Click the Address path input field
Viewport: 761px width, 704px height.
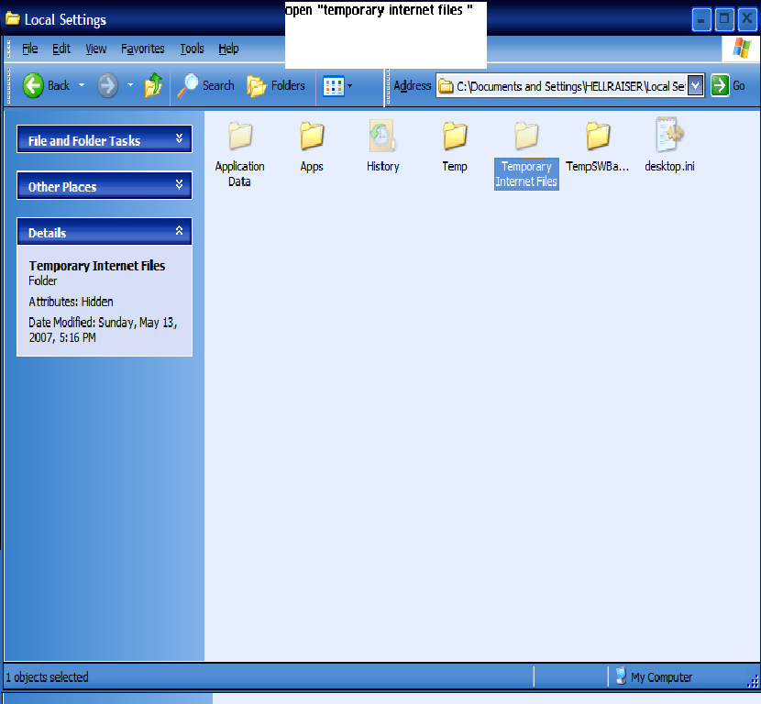(x=569, y=86)
